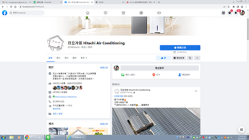The width and height of the screenshot is (249, 140).
Task: Open Internet Explorer taskbar window
Action: point(76,137)
